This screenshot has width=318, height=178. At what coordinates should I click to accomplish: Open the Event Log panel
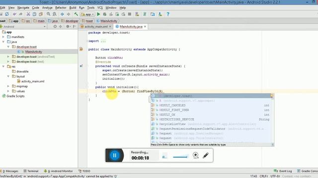[x=283, y=171]
